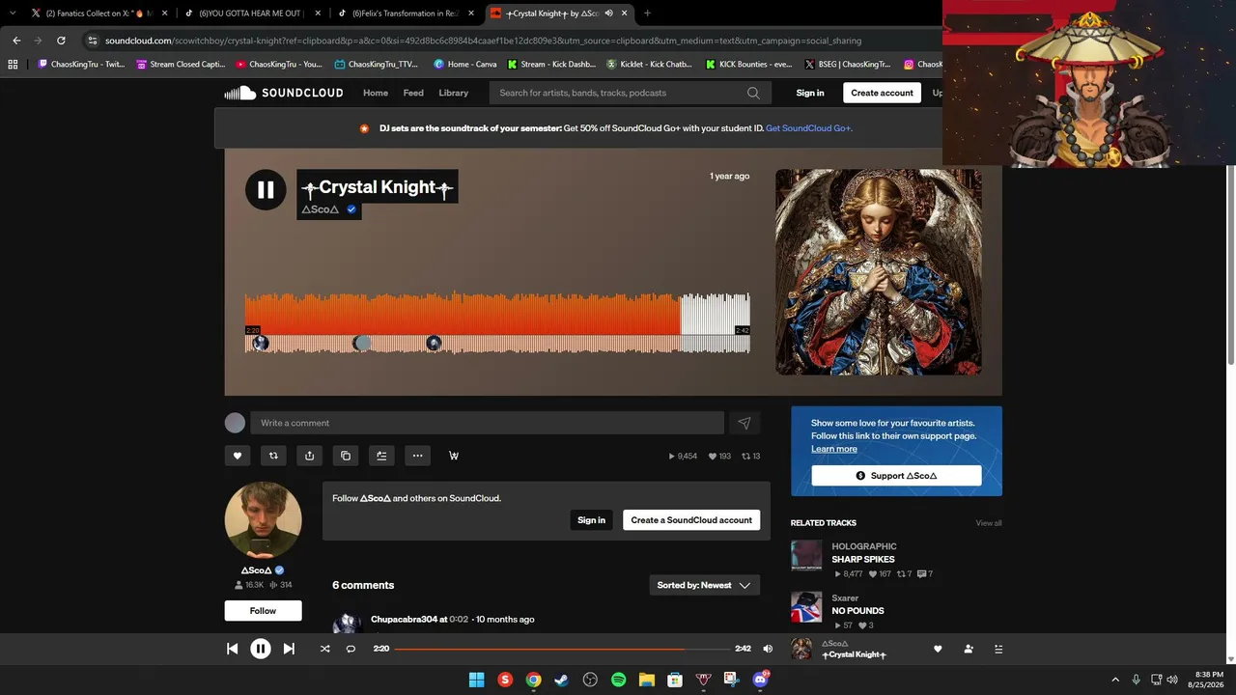The width and height of the screenshot is (1236, 695).
Task: Open the NO POUNDS related track
Action: point(858,611)
